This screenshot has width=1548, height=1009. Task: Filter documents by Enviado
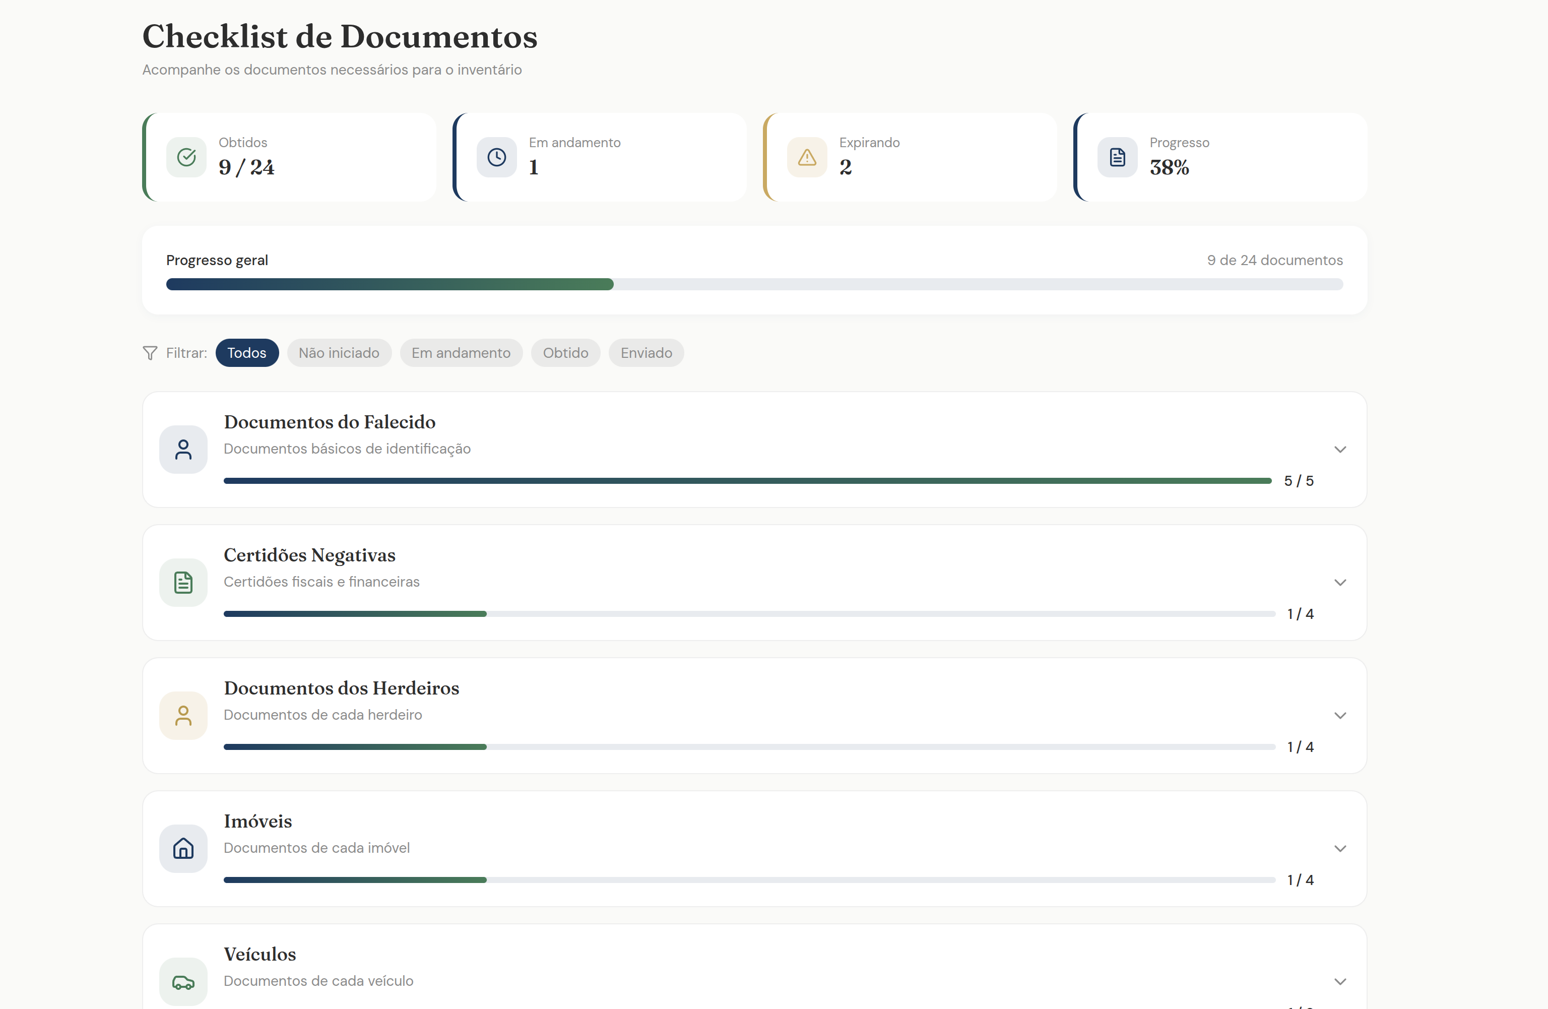(x=646, y=353)
